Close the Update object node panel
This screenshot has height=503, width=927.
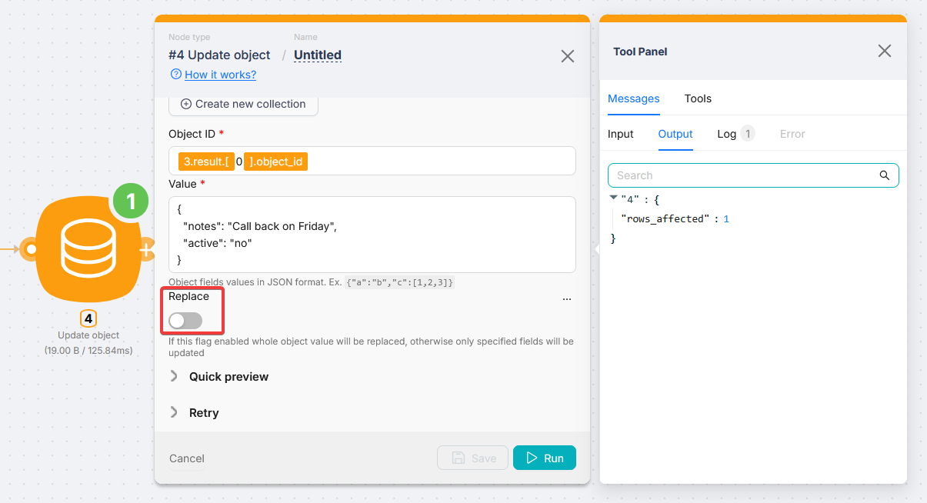(x=567, y=56)
